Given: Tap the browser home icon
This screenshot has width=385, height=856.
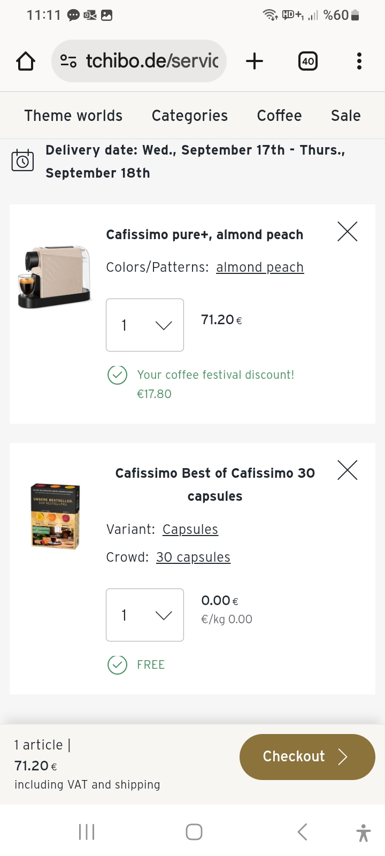Looking at the screenshot, I should tap(26, 62).
